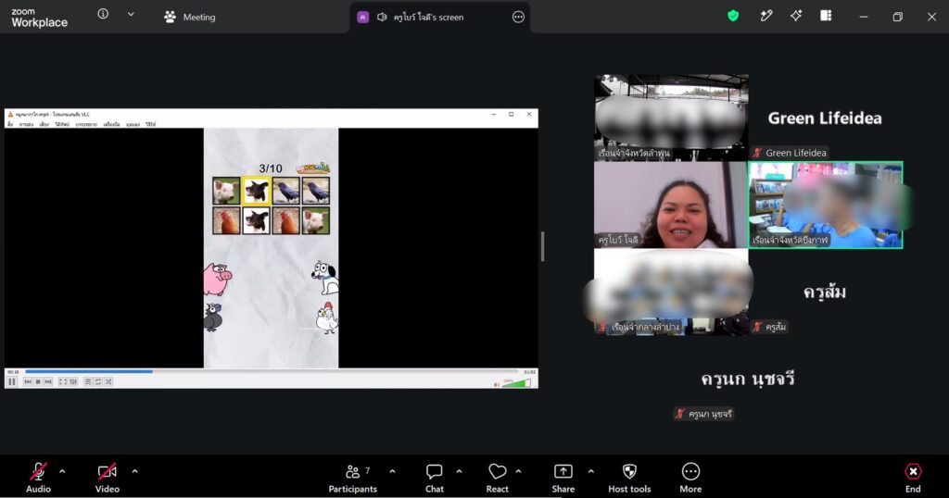This screenshot has width=949, height=498.
Task: Open VLC extended settings button
Action: coord(73,381)
